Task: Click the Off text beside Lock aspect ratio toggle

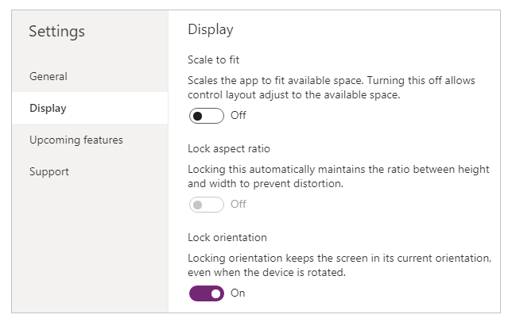Action: [x=239, y=205]
